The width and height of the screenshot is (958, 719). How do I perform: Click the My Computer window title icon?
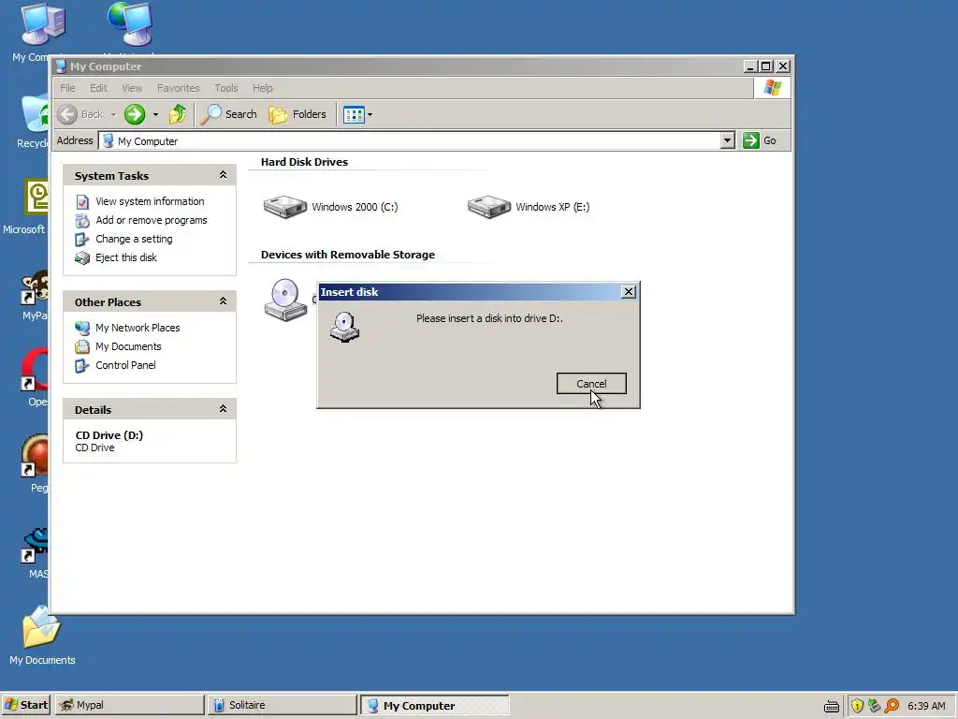tap(61, 66)
